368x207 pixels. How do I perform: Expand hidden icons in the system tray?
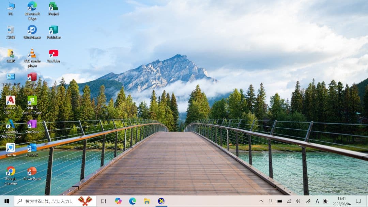point(261,201)
